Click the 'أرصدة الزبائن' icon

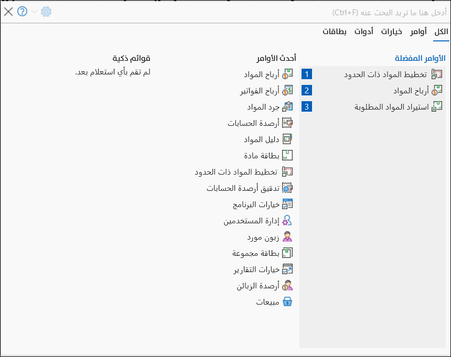point(287,285)
